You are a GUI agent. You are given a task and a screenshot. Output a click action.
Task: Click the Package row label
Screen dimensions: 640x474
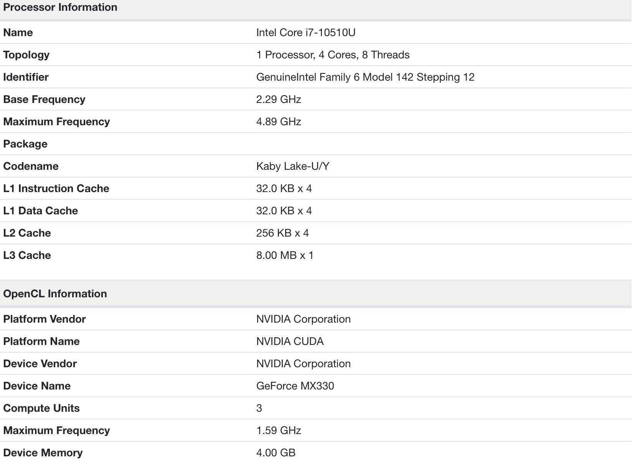point(25,144)
